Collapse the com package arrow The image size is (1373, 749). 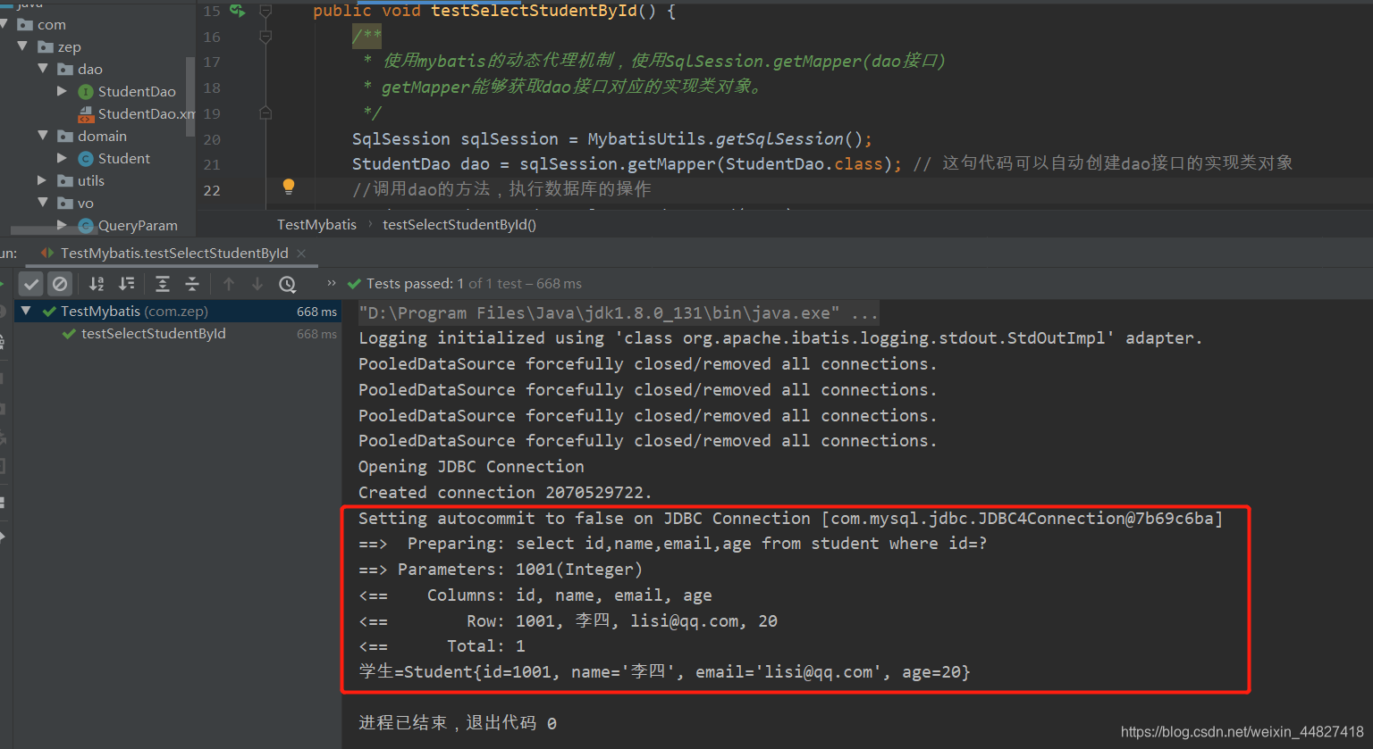(4, 24)
